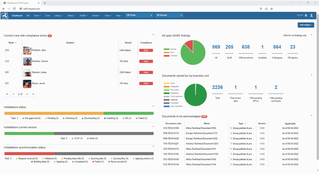
Task: Open the Help menu
Action: pos(119,16)
